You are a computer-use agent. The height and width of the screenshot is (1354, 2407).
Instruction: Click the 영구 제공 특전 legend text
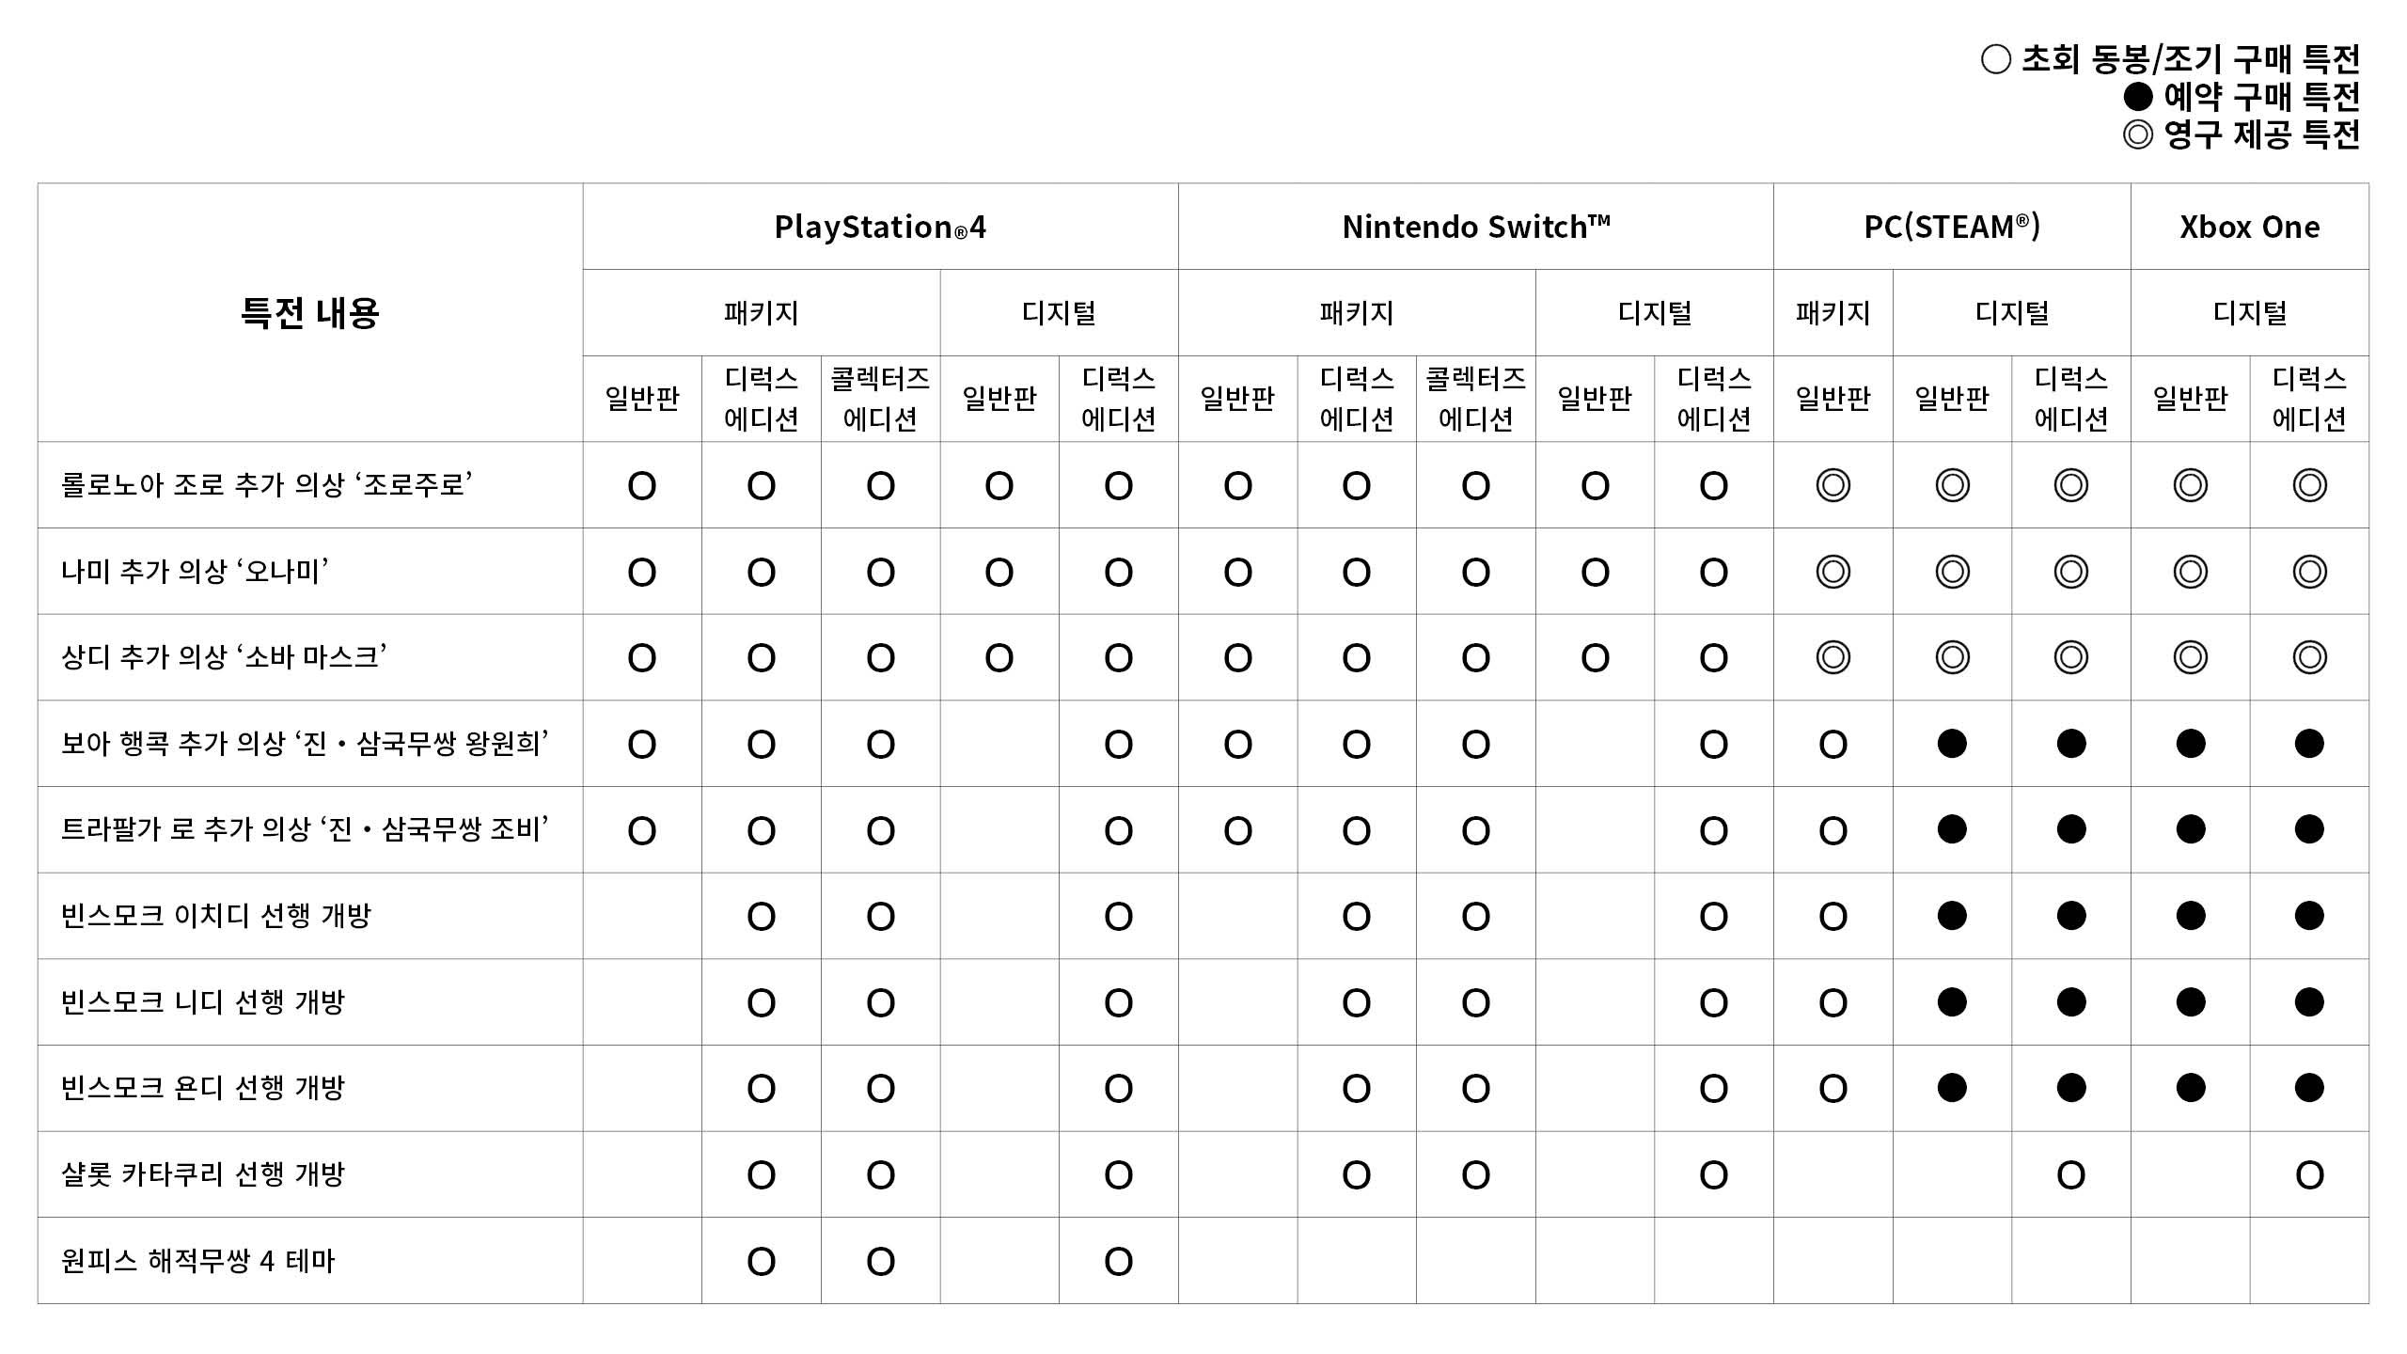click(x=2261, y=134)
